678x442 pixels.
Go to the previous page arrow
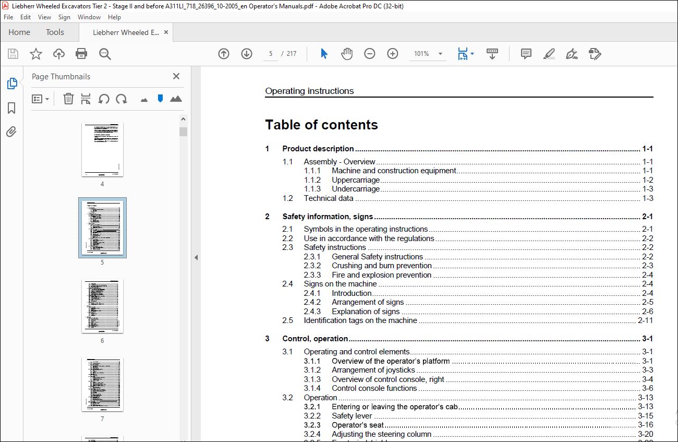point(224,54)
